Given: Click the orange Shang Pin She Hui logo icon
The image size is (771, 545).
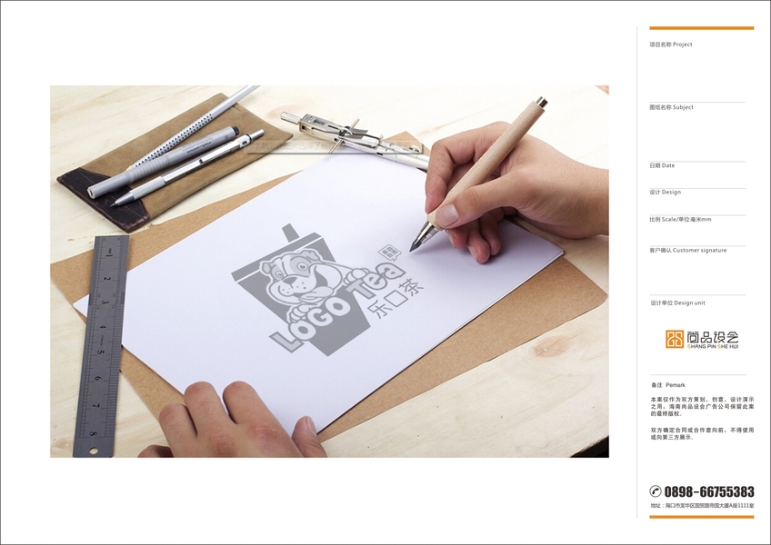Looking at the screenshot, I should coord(675,339).
